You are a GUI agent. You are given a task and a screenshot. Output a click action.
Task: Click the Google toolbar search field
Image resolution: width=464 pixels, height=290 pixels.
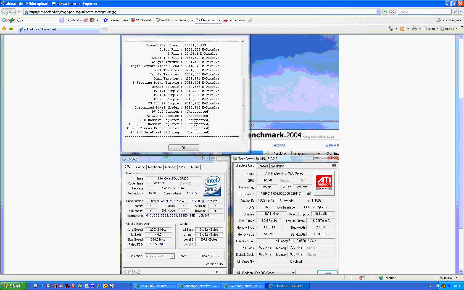pos(40,20)
